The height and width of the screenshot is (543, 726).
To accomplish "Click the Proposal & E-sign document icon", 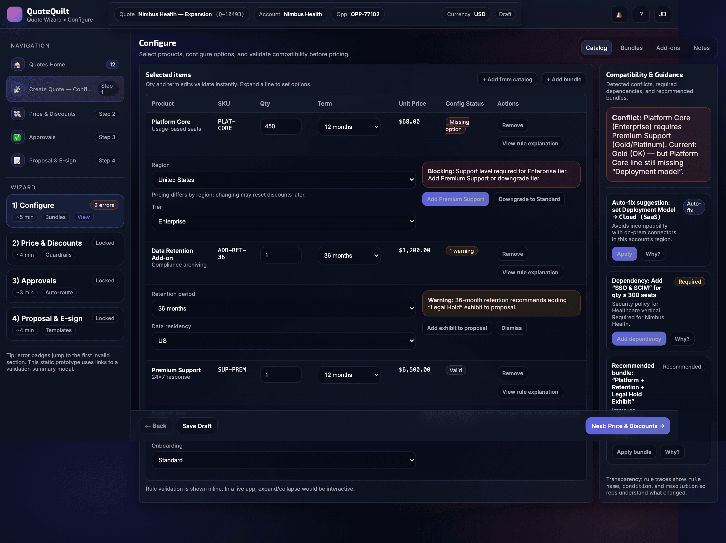I will pyautogui.click(x=17, y=161).
